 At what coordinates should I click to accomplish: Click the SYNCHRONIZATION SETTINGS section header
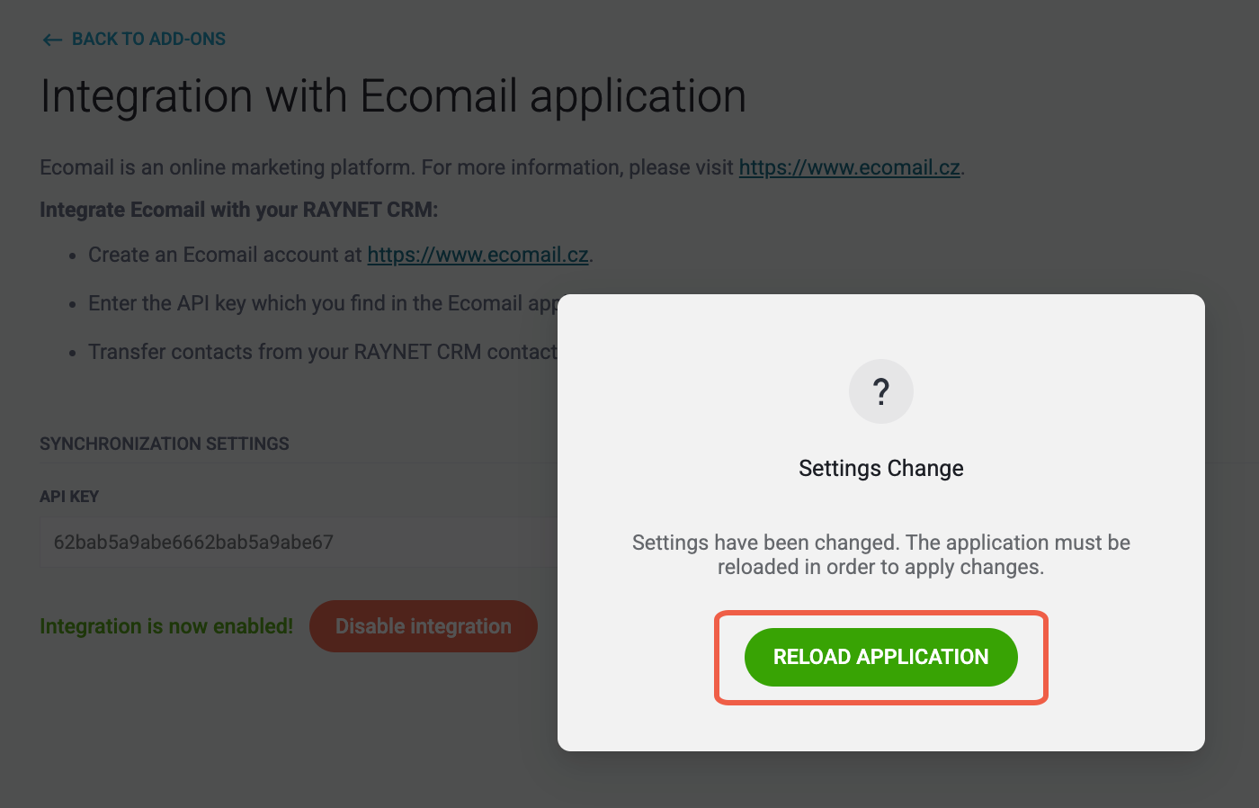(x=165, y=444)
